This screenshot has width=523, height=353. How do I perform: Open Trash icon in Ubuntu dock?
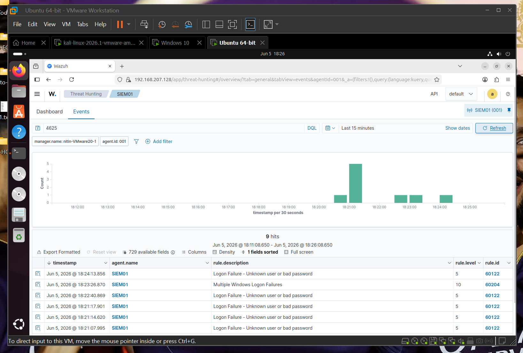point(19,235)
